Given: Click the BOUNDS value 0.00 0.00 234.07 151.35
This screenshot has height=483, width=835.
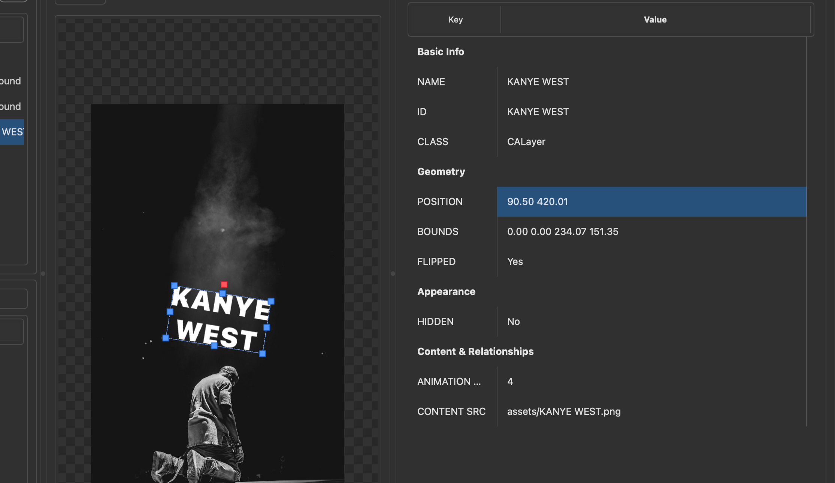Looking at the screenshot, I should click(x=563, y=232).
